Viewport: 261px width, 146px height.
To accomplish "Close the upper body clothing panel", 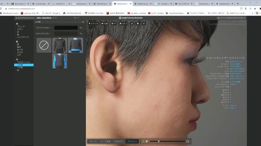I will coord(83,22).
